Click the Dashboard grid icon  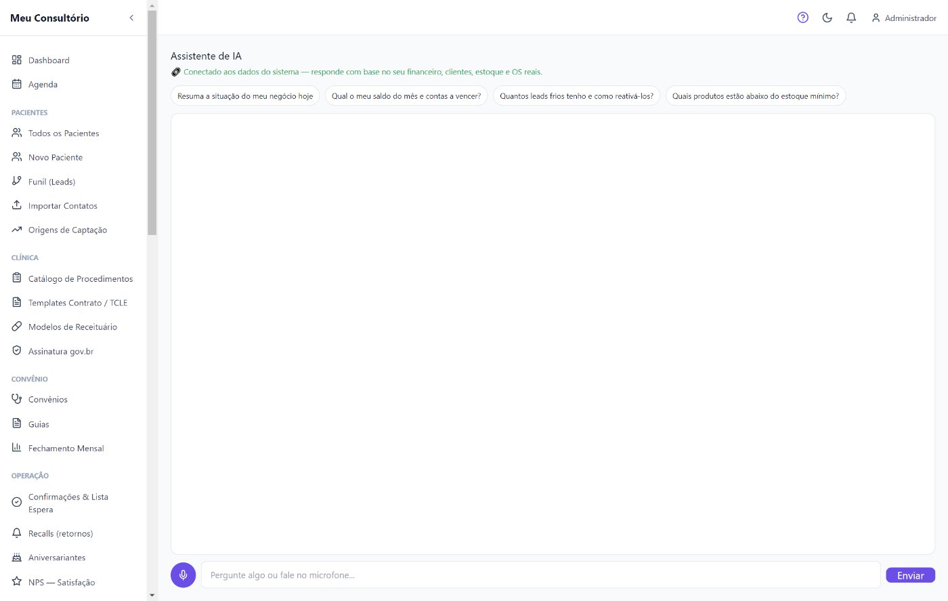(x=17, y=60)
